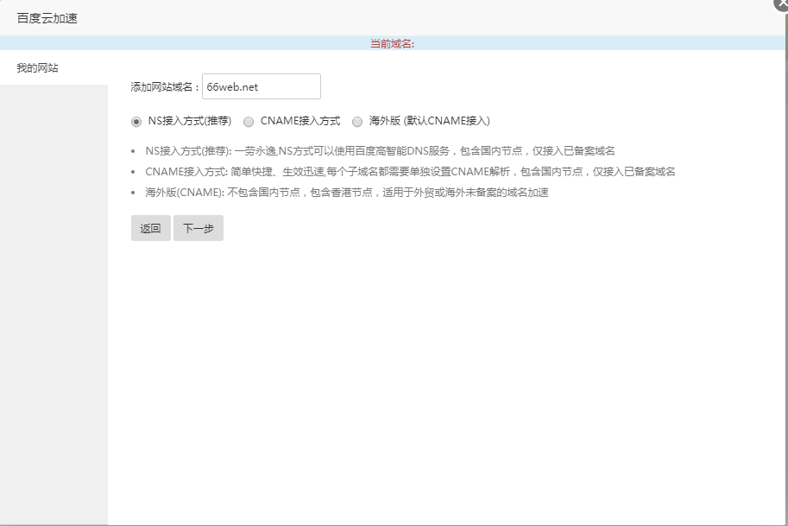The image size is (788, 526).
Task: Open the 我的网站 sidebar tab
Action: tap(54, 68)
